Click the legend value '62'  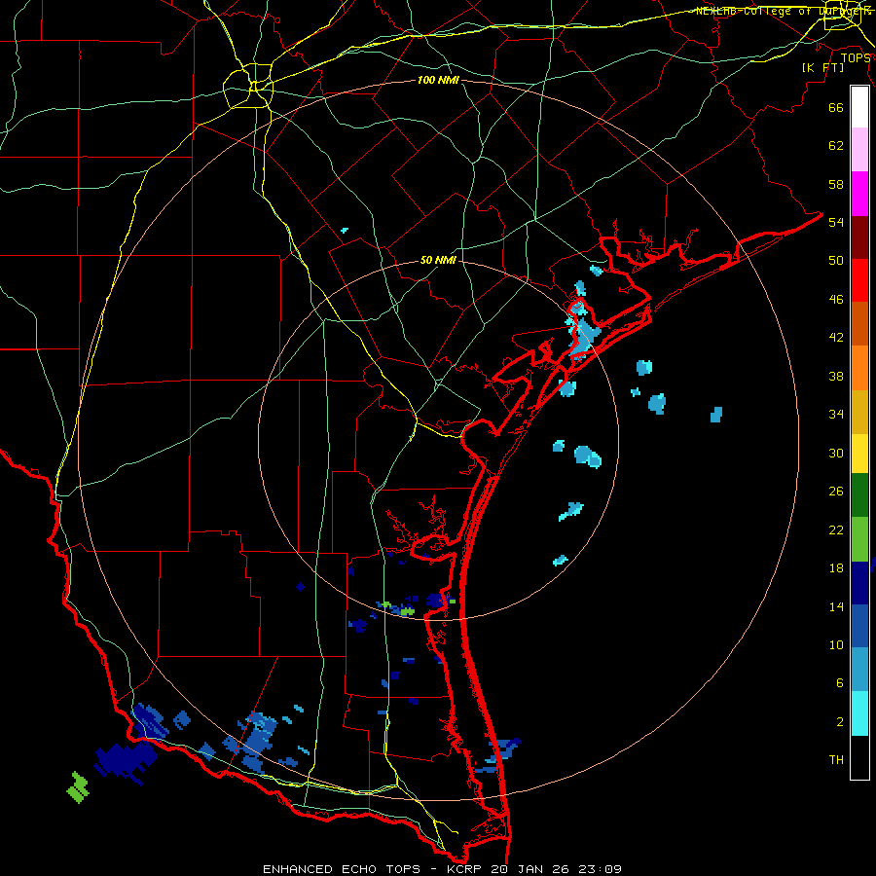(836, 146)
